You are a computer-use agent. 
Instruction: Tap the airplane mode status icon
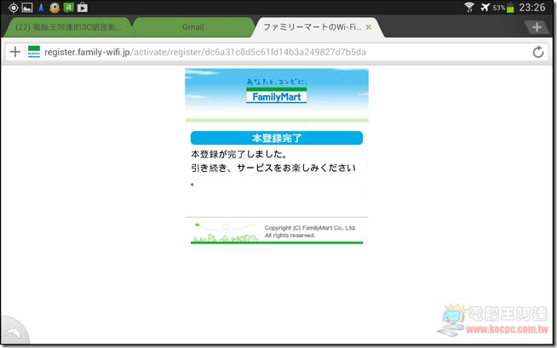(x=485, y=7)
